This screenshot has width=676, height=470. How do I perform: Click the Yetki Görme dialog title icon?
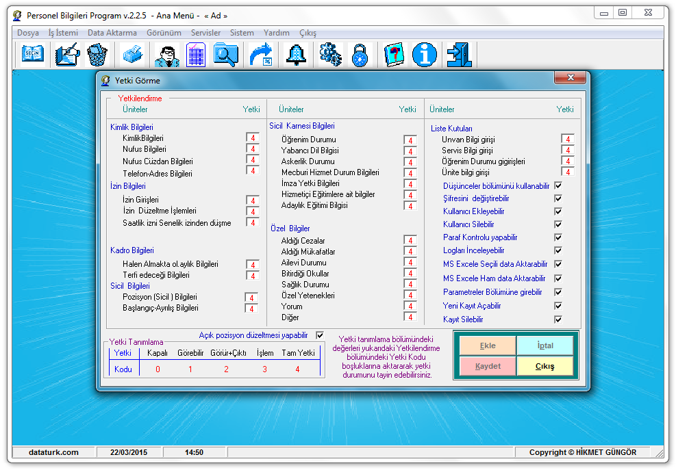point(105,81)
